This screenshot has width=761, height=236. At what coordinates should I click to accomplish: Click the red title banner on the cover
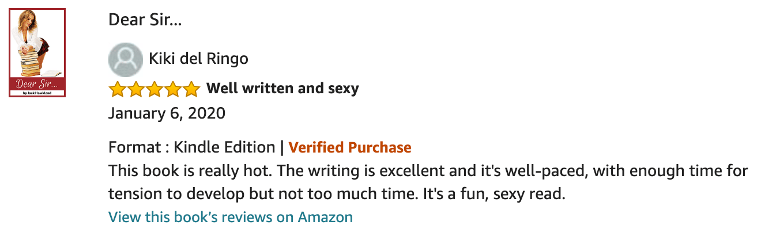[37, 85]
